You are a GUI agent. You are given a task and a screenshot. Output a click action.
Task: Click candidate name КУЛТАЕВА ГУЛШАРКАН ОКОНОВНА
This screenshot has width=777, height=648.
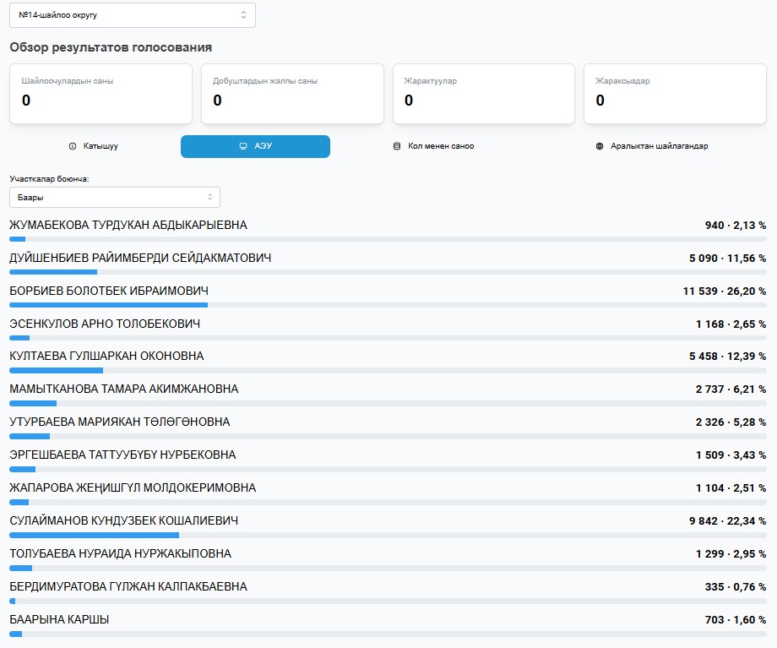click(x=106, y=357)
